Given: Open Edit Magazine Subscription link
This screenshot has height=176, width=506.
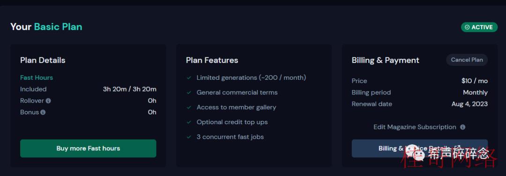Looking at the screenshot, I should [x=415, y=127].
